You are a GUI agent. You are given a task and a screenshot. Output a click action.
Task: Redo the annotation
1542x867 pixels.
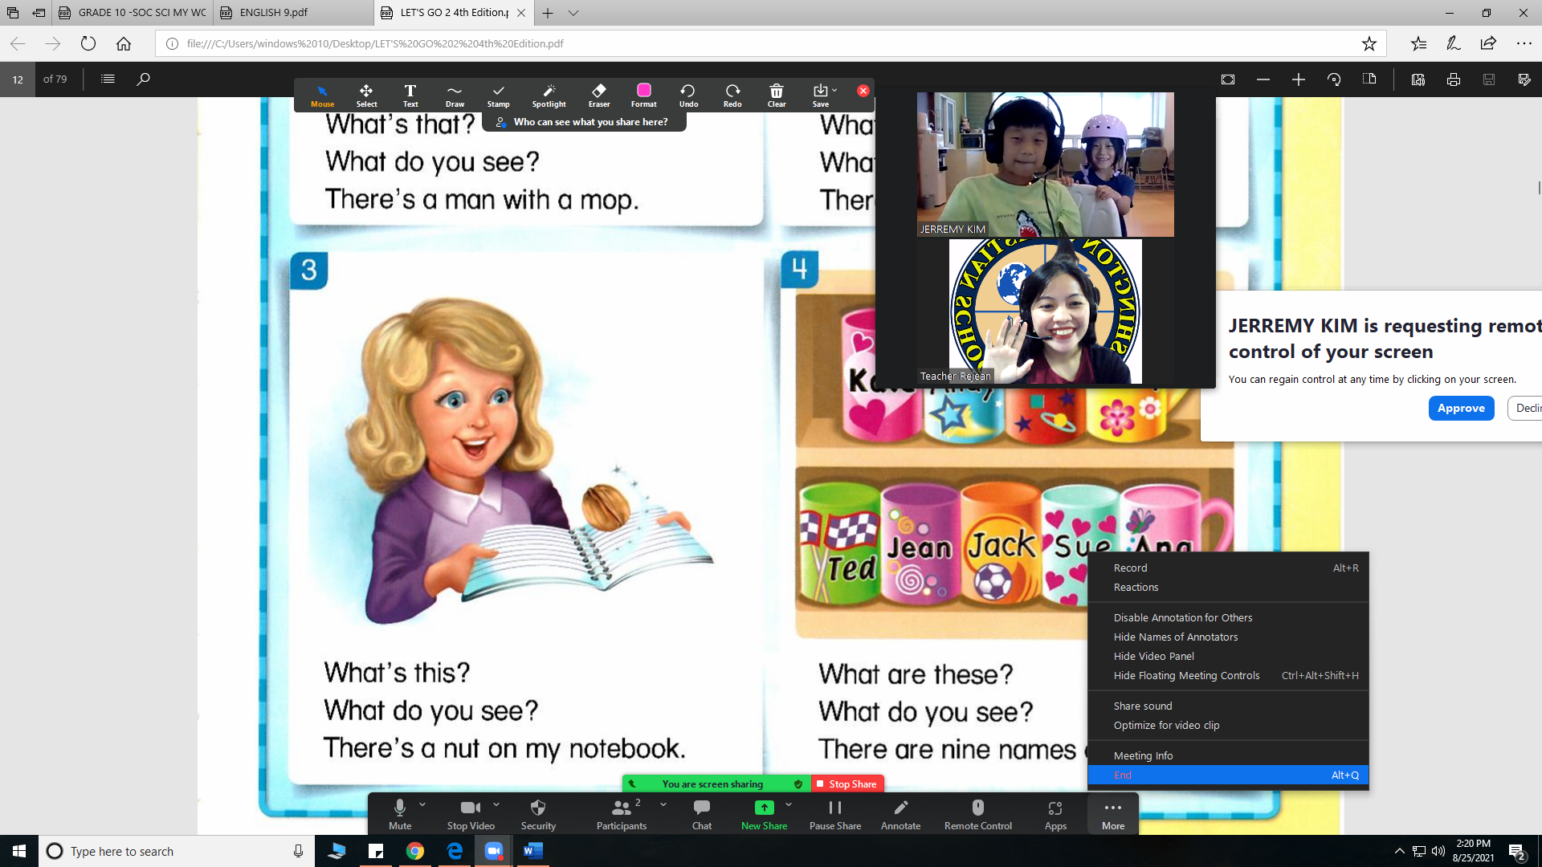[732, 95]
